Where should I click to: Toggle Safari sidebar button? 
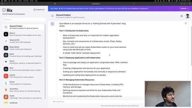2,4
